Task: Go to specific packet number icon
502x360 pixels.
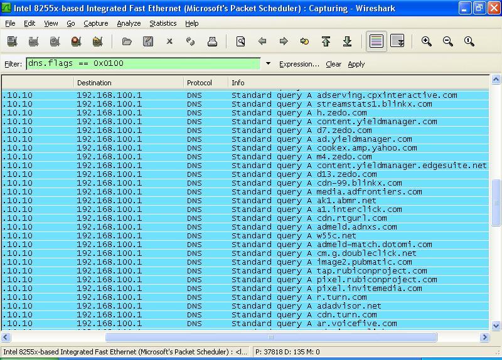Action: coord(304,41)
